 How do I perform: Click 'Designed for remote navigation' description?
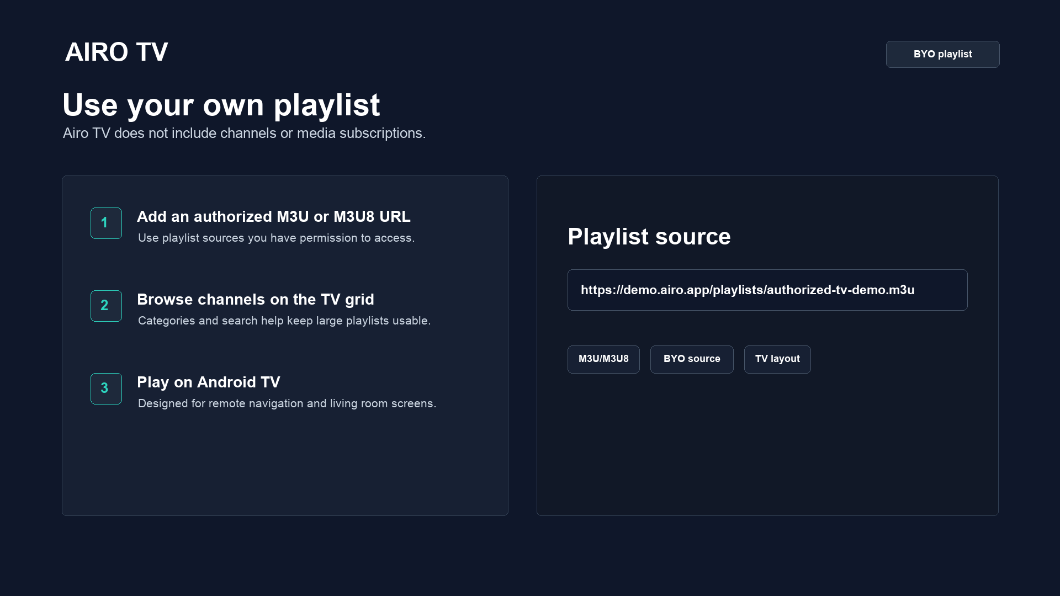[x=287, y=403]
